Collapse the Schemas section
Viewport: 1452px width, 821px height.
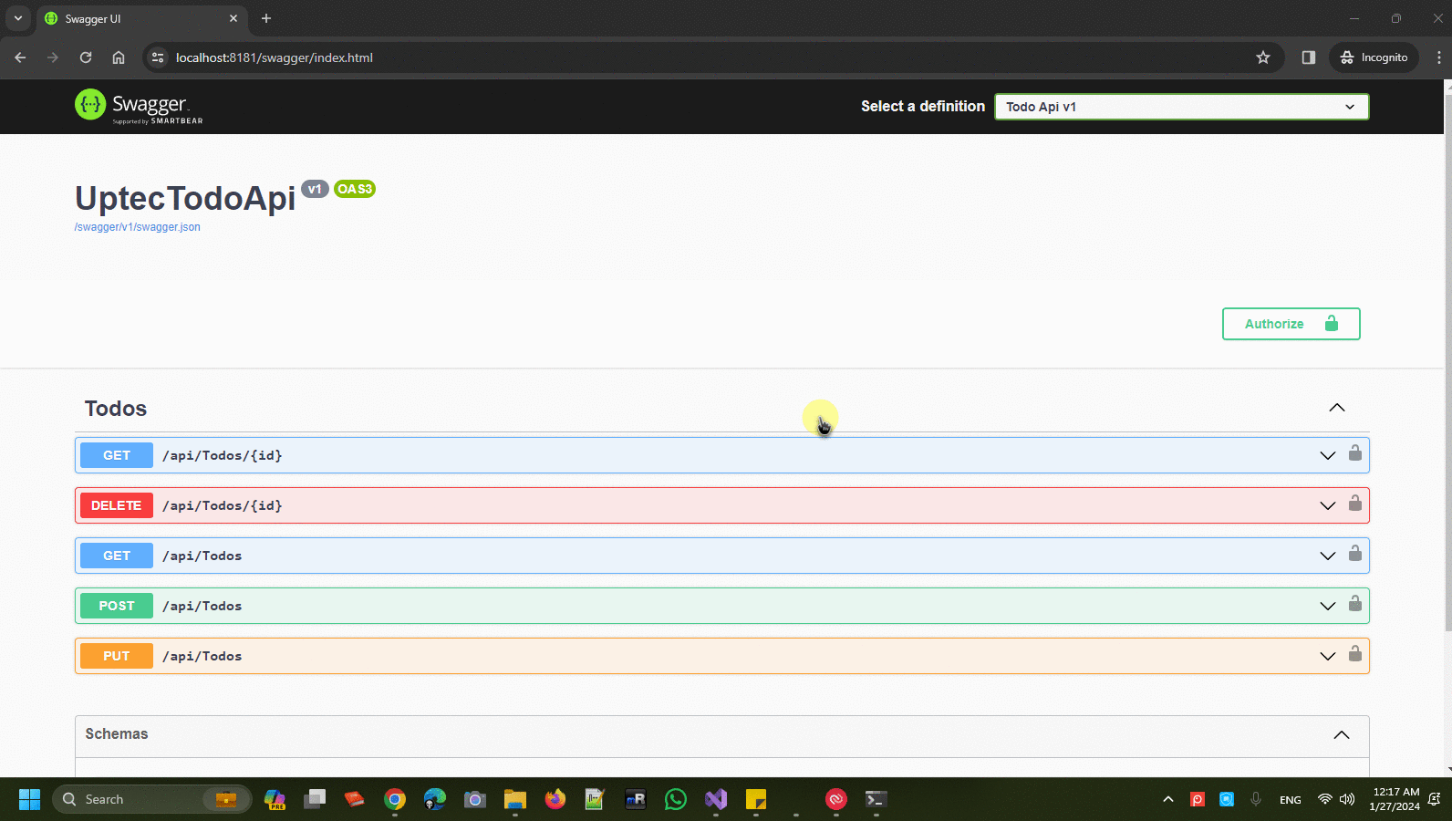(1341, 735)
